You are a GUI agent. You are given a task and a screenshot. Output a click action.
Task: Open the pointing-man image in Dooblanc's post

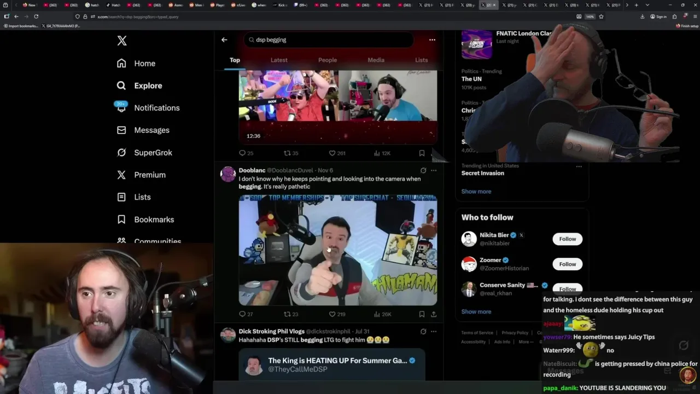(338, 250)
